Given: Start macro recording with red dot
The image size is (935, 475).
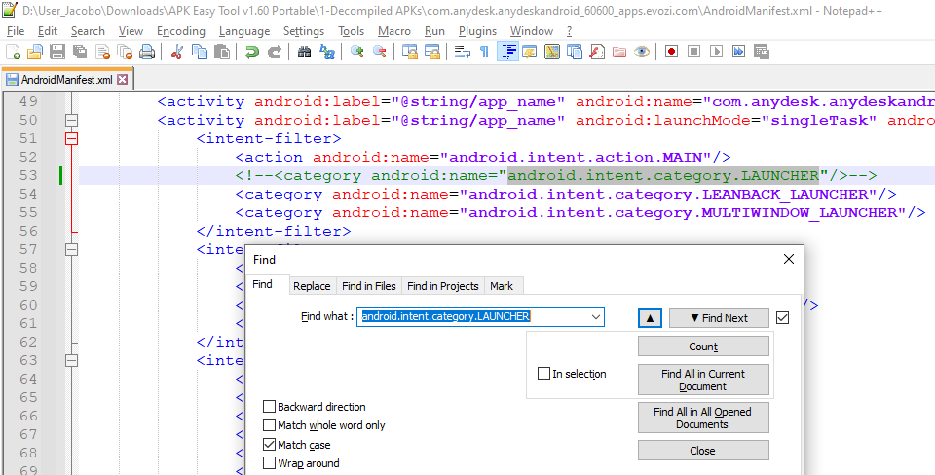Looking at the screenshot, I should [x=671, y=52].
